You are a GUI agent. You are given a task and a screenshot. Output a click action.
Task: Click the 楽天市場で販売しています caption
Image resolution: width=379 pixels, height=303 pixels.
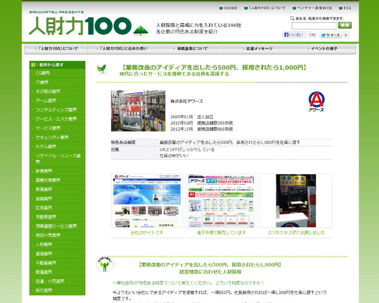[222, 233]
